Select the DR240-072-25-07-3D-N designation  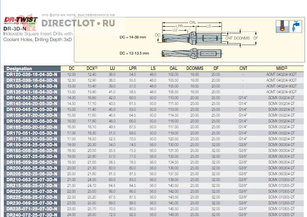point(32,215)
